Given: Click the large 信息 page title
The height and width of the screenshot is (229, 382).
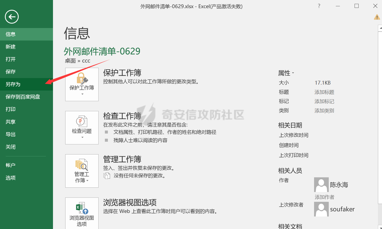Looking at the screenshot, I should click(x=77, y=33).
